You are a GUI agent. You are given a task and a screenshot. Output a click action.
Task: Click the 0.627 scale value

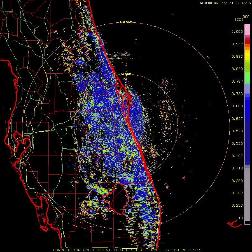coord(237,119)
